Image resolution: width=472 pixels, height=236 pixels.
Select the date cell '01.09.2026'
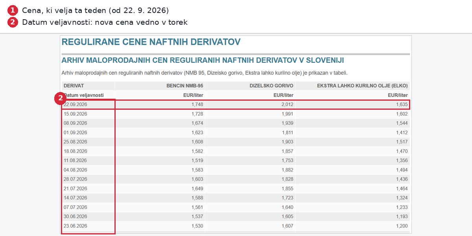76,133
